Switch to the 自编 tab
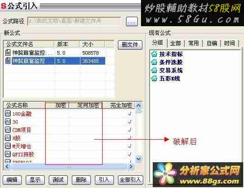The image size is (244, 188). [x=212, y=43]
